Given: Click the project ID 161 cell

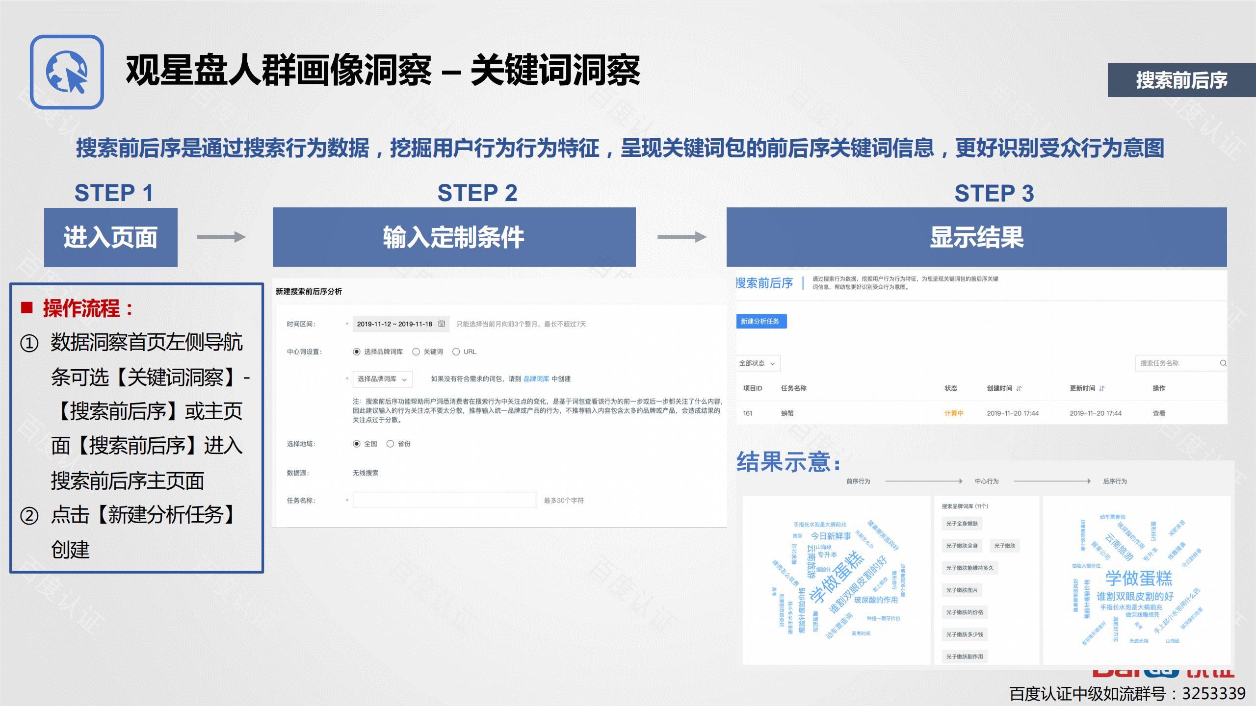Looking at the screenshot, I should [748, 413].
